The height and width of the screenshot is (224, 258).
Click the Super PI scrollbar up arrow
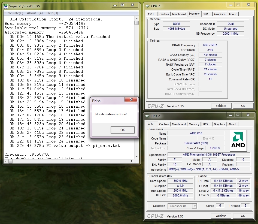click(x=136, y=19)
